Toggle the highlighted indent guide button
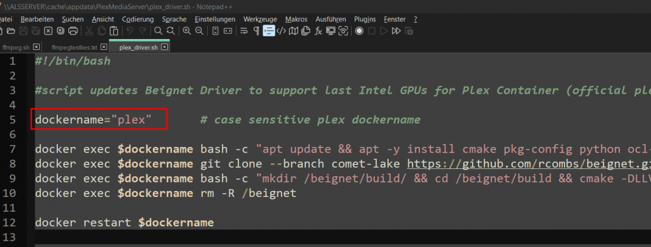Viewport: 651px width, 247px height. (269, 31)
